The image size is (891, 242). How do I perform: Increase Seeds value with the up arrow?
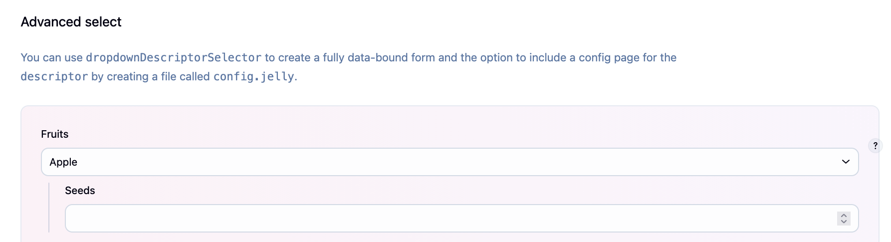click(844, 215)
